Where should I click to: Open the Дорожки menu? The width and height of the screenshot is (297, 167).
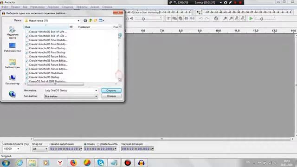click(x=53, y=7)
